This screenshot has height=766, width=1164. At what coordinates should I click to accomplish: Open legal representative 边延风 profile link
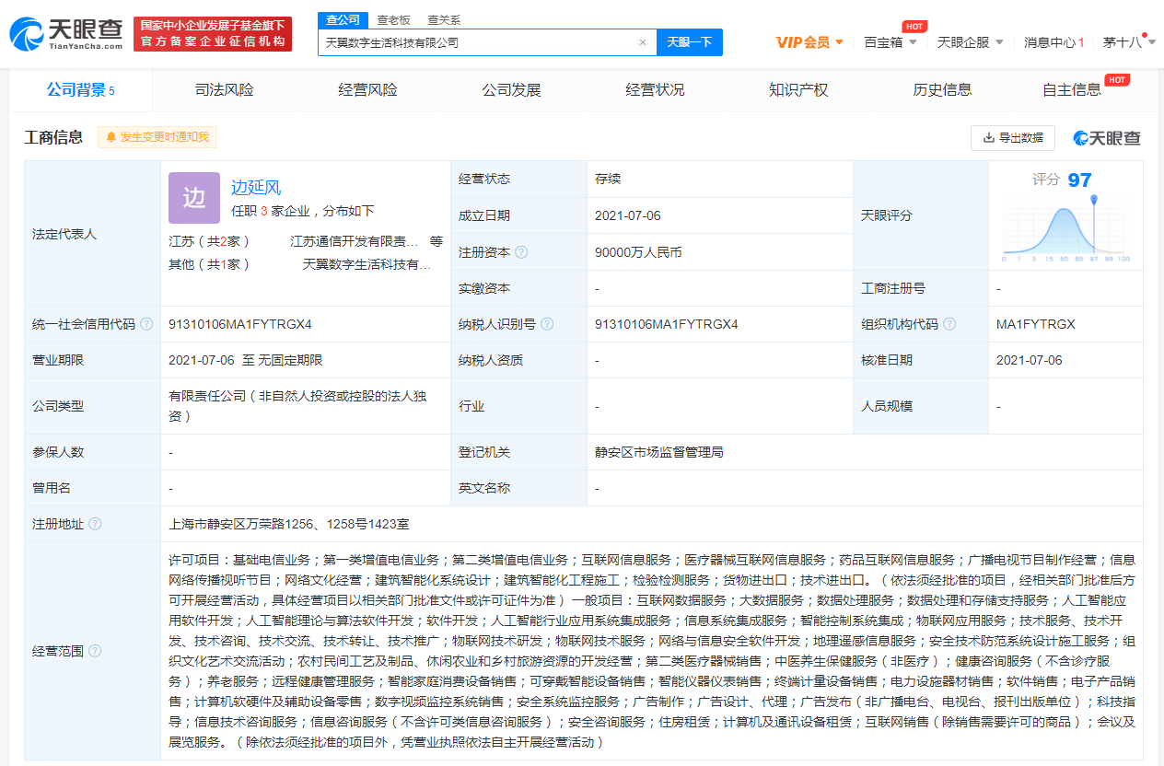(x=256, y=188)
